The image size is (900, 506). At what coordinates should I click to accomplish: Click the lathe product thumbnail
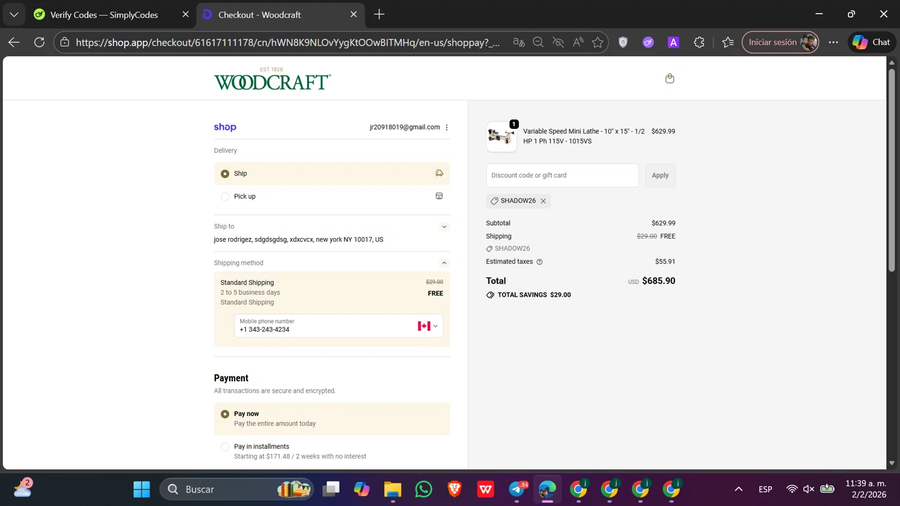(501, 137)
